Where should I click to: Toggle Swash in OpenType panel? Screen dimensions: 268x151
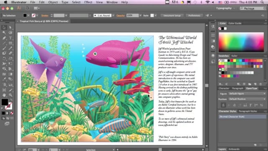[x=240, y=105]
